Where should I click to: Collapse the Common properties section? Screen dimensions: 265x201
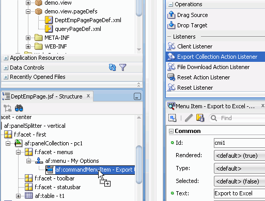tap(171, 131)
